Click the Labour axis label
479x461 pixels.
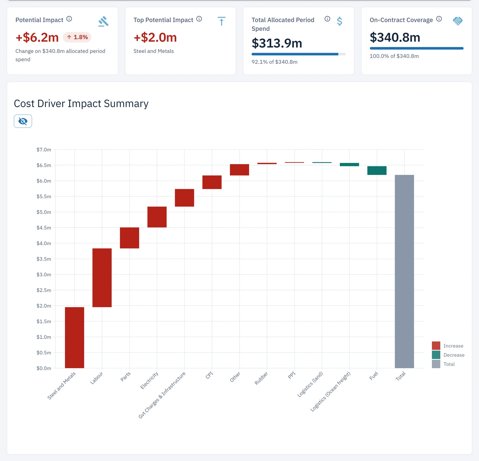coord(97,378)
